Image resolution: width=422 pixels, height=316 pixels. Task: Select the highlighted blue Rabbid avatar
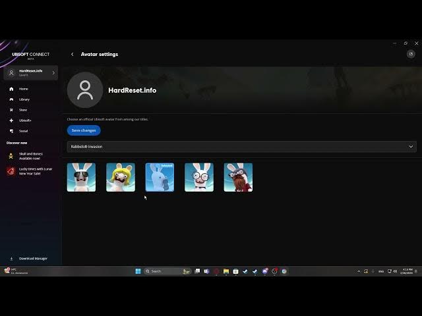click(x=160, y=177)
